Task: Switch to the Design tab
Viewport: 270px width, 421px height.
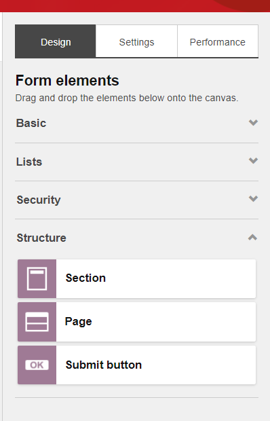Action: pyautogui.click(x=56, y=41)
